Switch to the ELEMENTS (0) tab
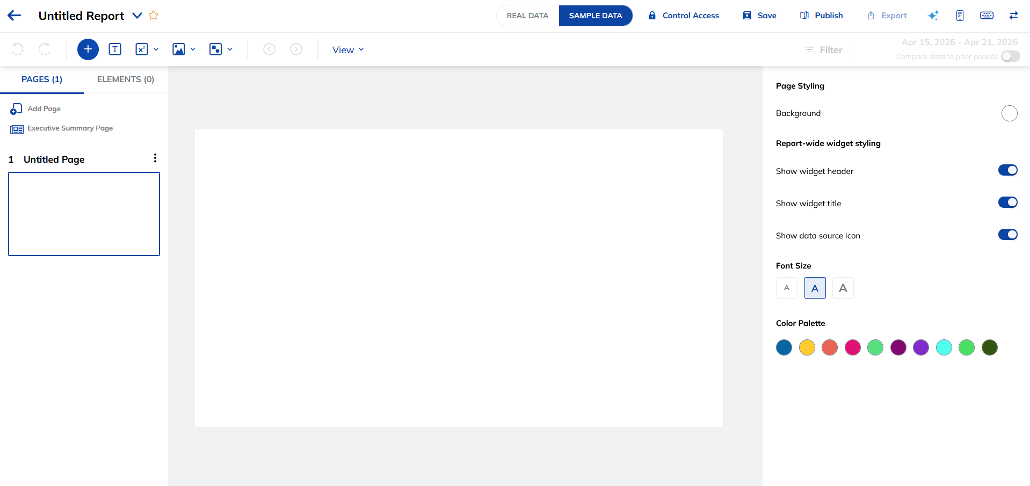The image size is (1030, 486). pyautogui.click(x=126, y=79)
